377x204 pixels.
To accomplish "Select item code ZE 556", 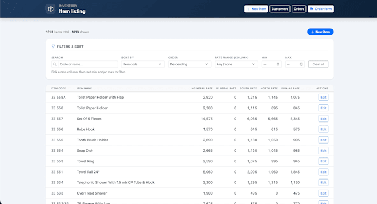I will 57,129.
